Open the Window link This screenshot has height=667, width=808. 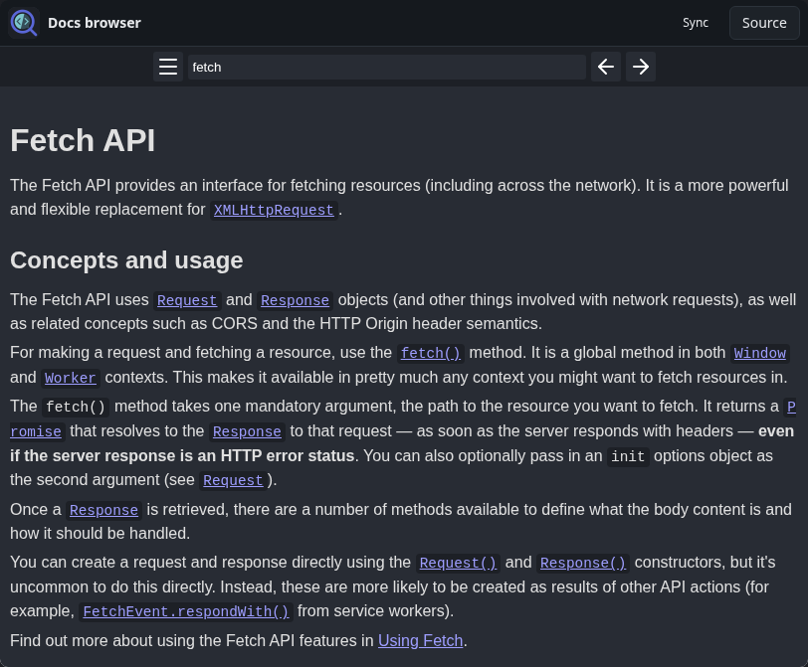pyautogui.click(x=759, y=353)
